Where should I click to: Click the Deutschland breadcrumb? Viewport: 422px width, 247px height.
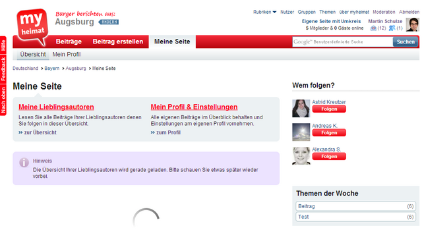click(x=25, y=69)
